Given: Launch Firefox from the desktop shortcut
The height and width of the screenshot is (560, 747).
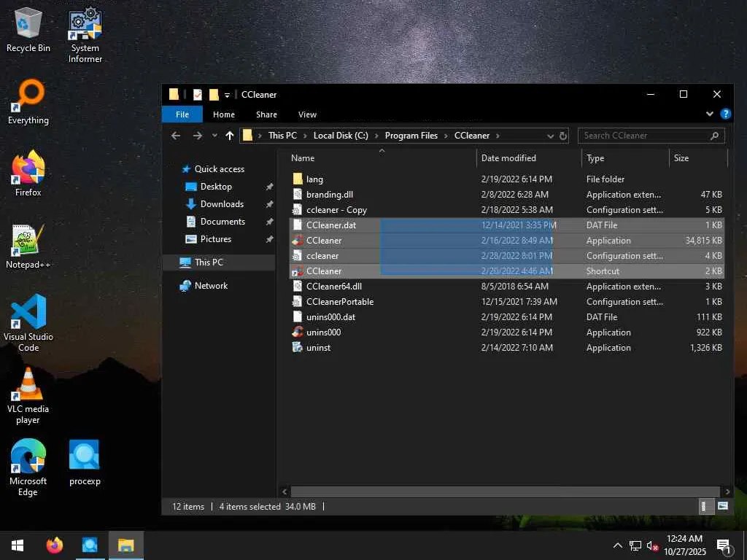Looking at the screenshot, I should click(28, 174).
